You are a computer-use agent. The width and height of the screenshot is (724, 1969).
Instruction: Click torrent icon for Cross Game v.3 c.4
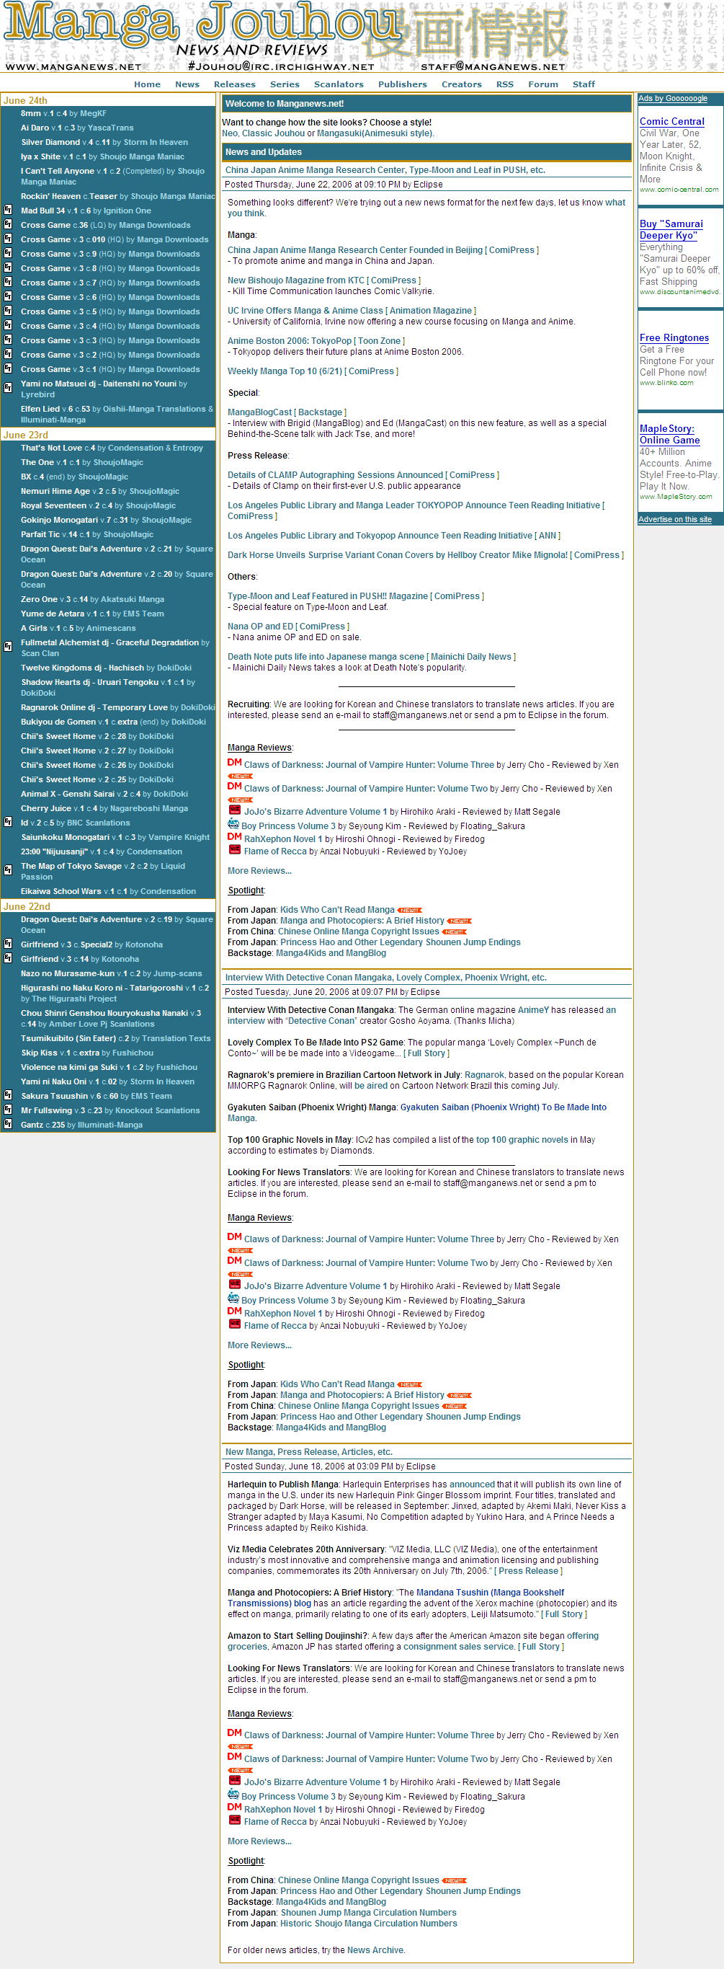click(8, 326)
